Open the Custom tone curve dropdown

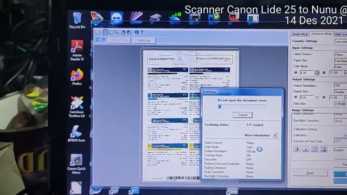(x=340, y=150)
